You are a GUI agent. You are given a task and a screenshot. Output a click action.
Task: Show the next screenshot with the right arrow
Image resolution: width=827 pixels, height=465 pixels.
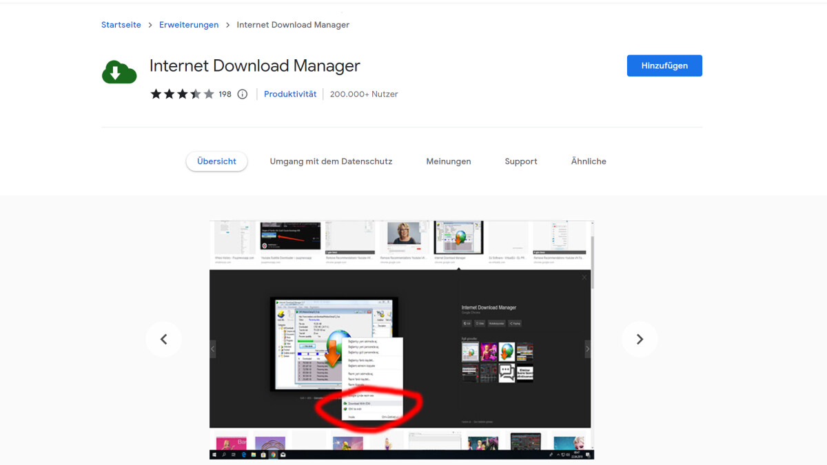640,339
